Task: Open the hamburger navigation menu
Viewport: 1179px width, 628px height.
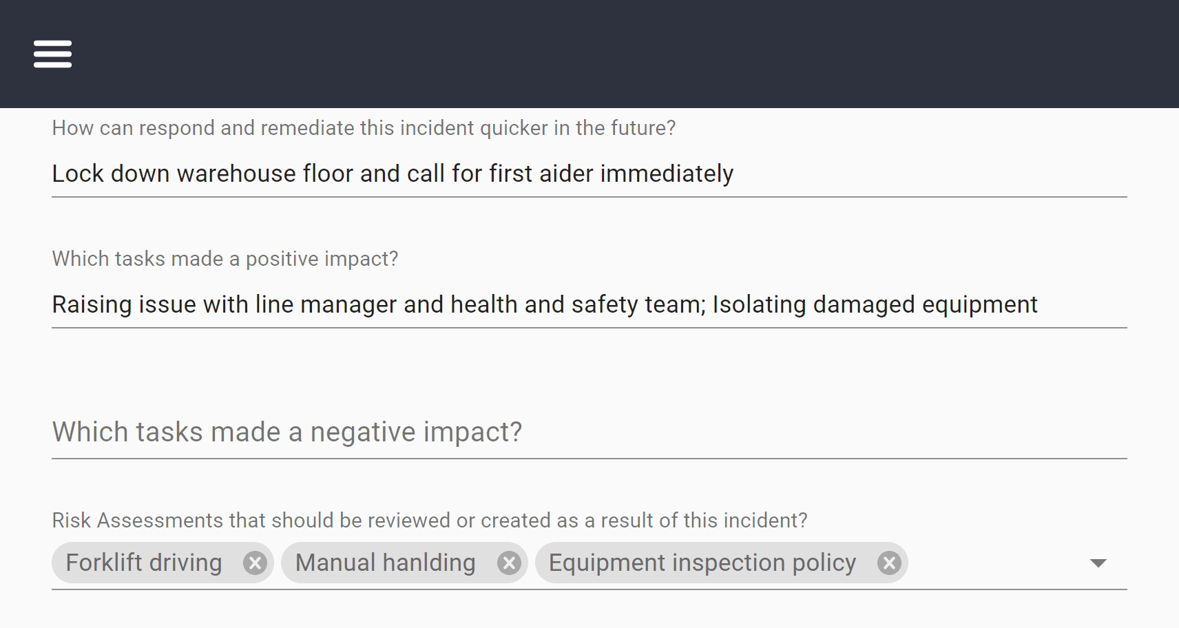Action: point(52,54)
